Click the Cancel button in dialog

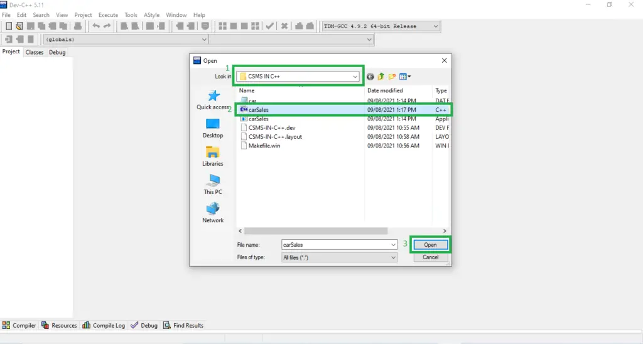click(x=430, y=257)
